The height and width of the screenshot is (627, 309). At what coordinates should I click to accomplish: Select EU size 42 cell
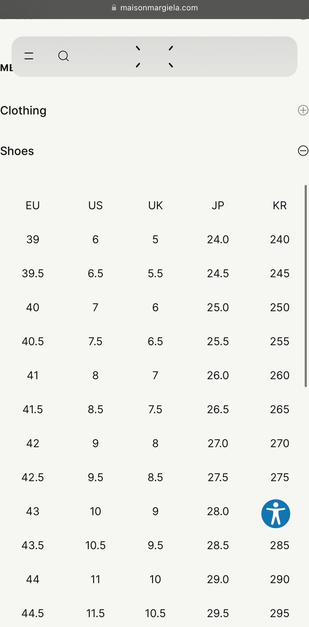(33, 443)
